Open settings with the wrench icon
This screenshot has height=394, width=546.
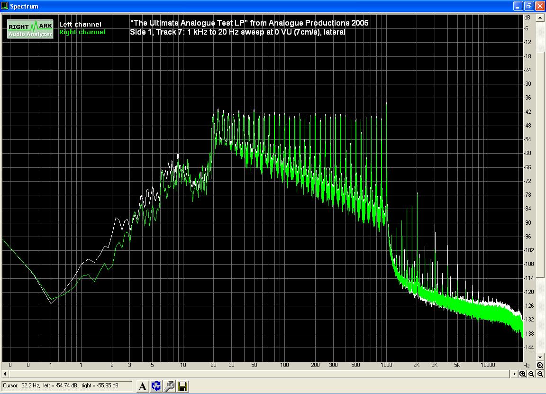(169, 386)
